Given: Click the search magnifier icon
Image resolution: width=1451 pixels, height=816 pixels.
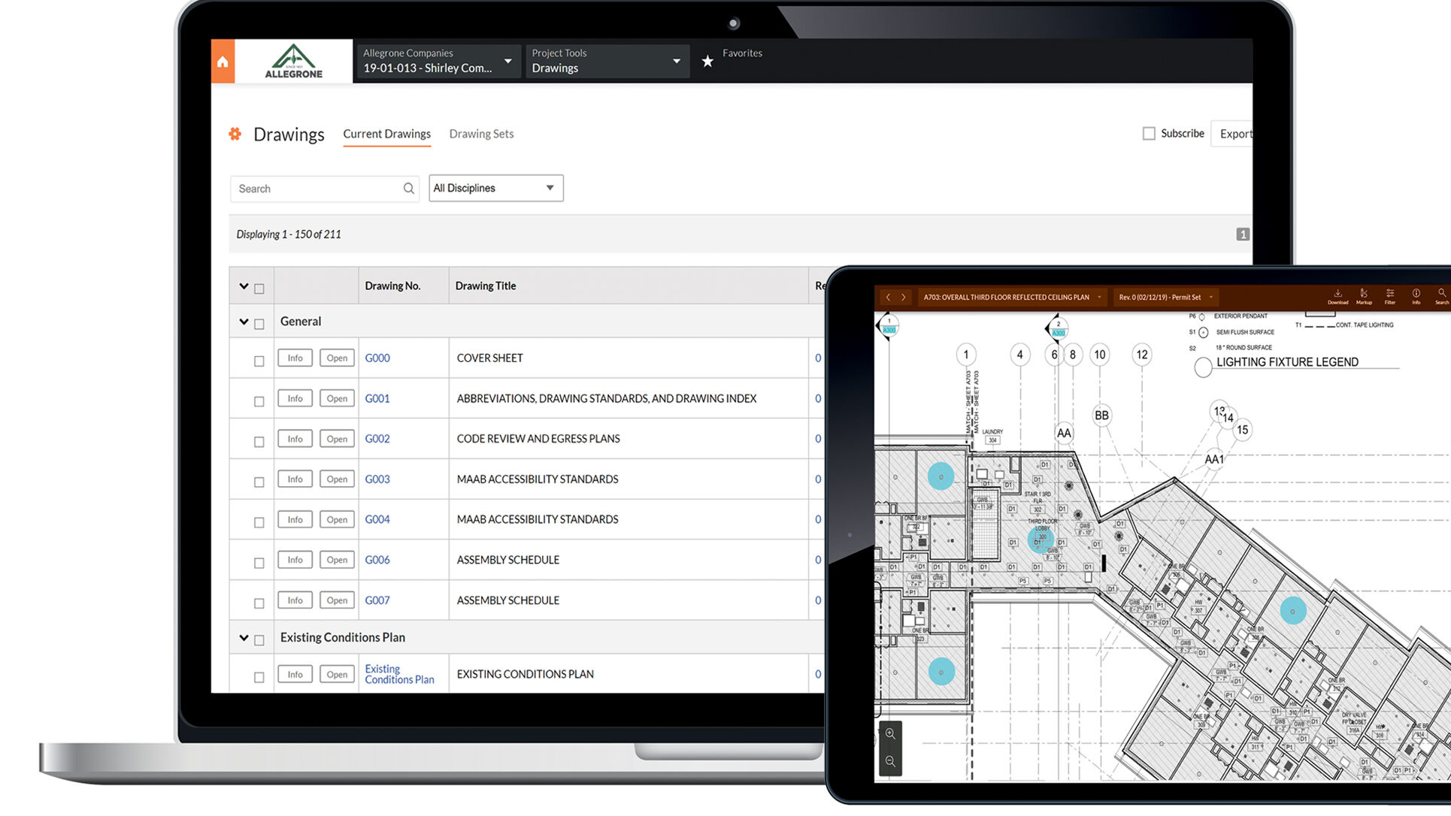Looking at the screenshot, I should pyautogui.click(x=408, y=189).
